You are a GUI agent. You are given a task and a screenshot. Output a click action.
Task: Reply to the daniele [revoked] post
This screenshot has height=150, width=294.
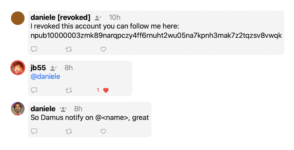[x=34, y=49]
